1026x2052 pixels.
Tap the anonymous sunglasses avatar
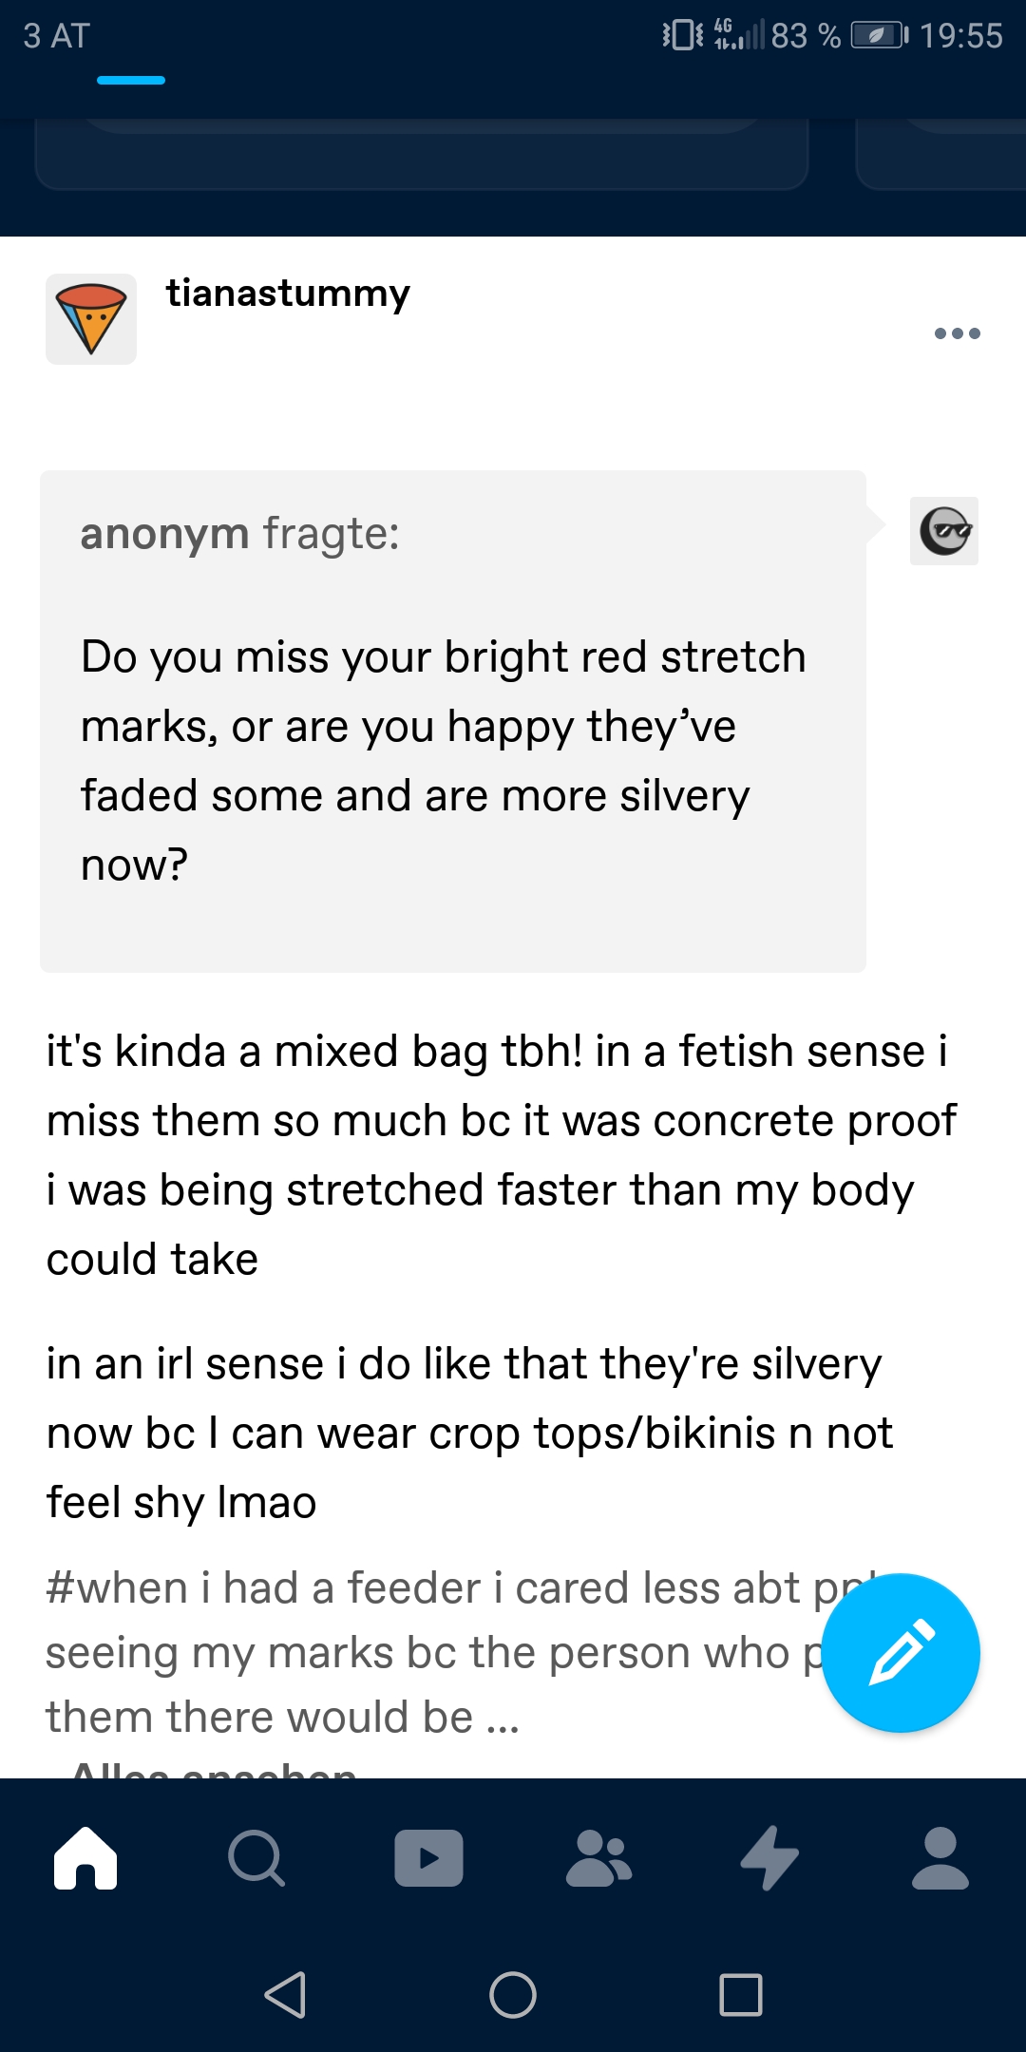(x=943, y=531)
